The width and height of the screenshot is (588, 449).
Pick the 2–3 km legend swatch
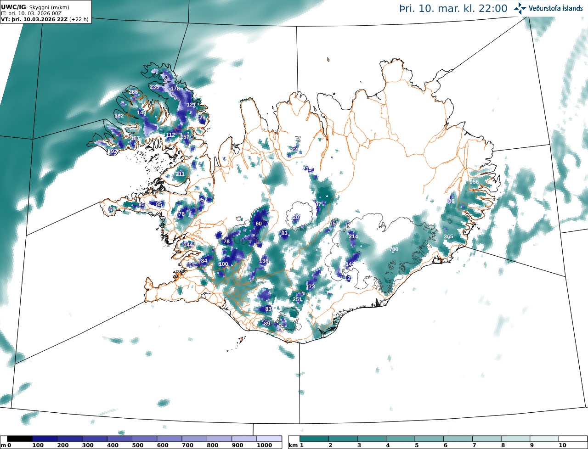click(343, 439)
